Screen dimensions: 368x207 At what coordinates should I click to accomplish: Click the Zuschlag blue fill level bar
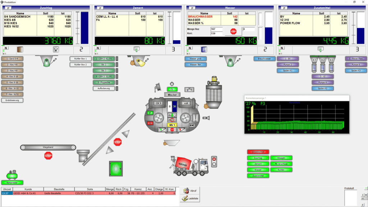click(x=84, y=28)
